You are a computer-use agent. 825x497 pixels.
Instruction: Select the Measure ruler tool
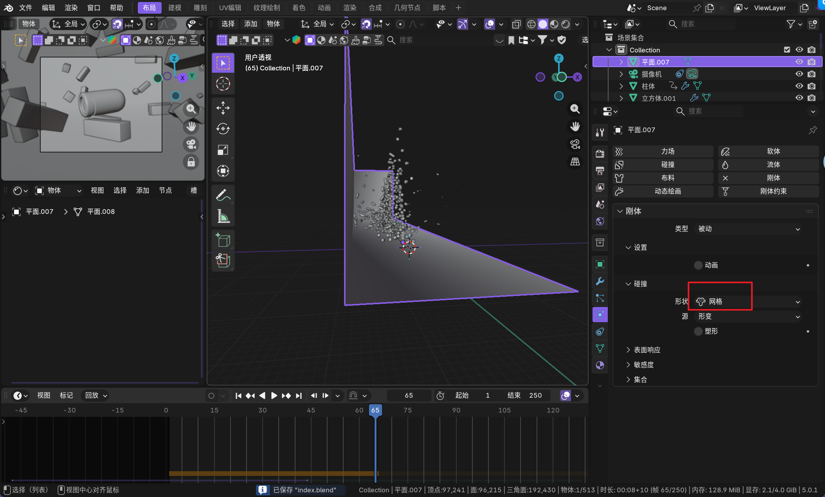(x=223, y=216)
